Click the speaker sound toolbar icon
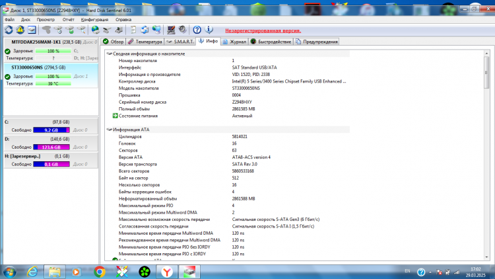 pyautogui.click(x=182, y=30)
